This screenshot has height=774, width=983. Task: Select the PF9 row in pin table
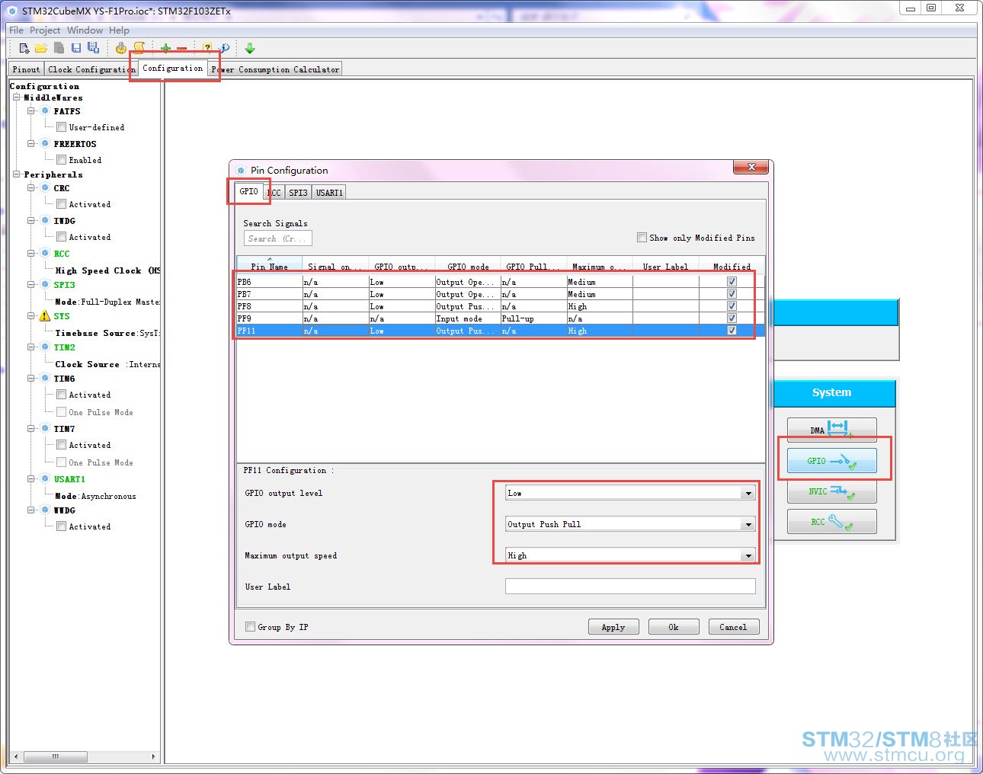(x=501, y=318)
